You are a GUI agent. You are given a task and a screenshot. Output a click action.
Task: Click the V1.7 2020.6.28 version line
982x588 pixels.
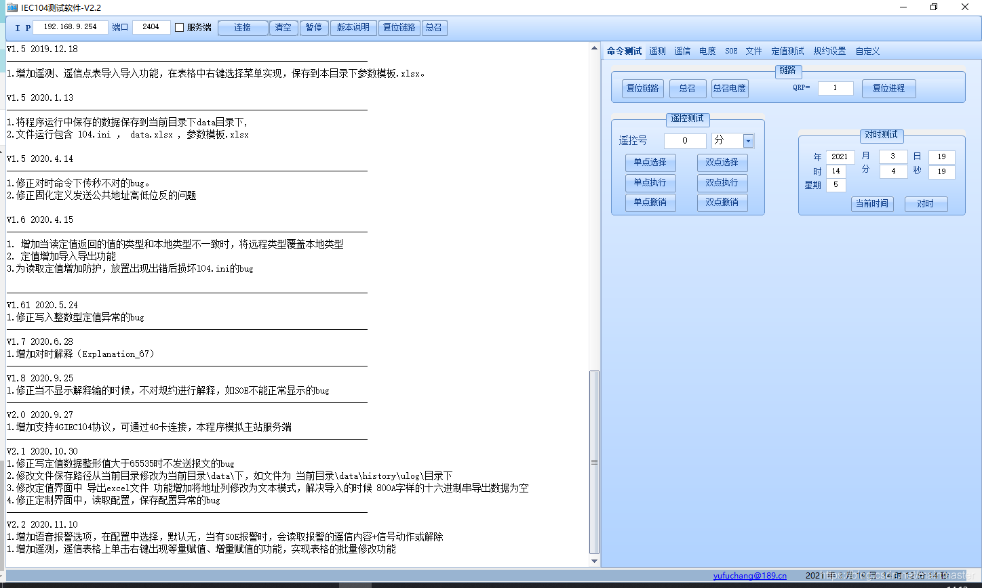pos(40,342)
